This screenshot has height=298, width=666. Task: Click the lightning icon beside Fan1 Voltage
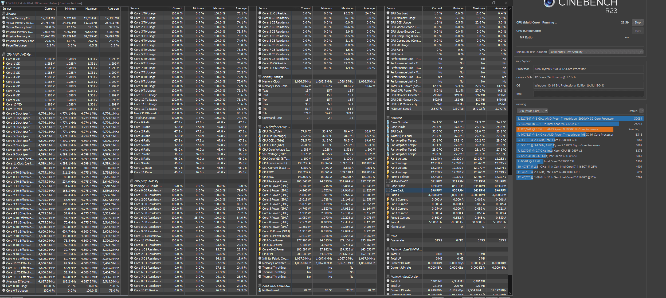tap(388, 159)
